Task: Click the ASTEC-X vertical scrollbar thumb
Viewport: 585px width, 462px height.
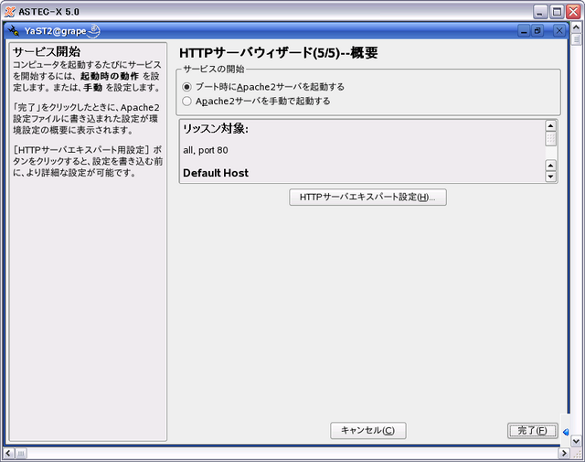Action: coord(576,39)
